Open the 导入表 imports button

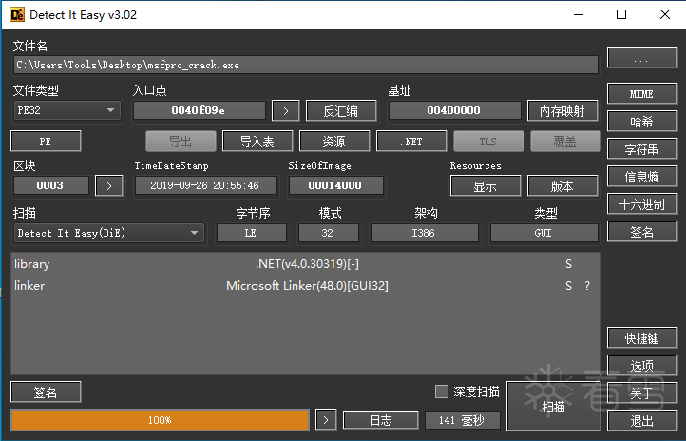pos(257,141)
